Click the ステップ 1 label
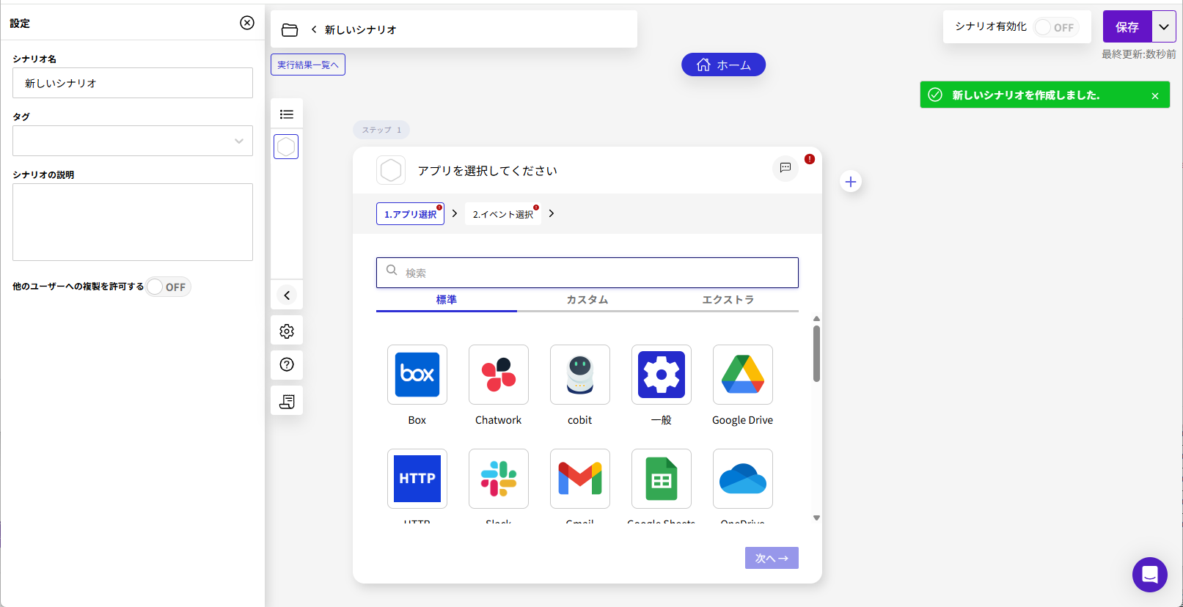 coord(381,130)
